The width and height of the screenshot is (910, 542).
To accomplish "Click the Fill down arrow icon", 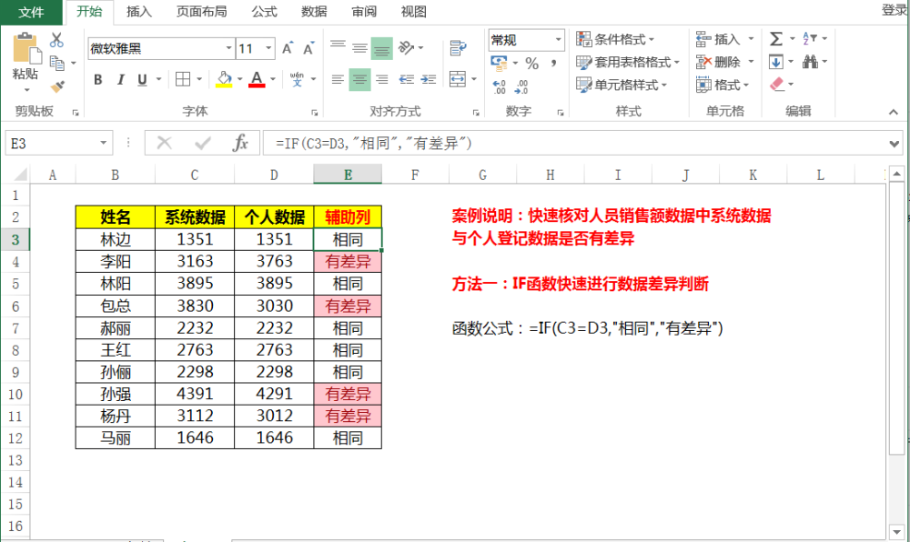I will click(x=776, y=62).
